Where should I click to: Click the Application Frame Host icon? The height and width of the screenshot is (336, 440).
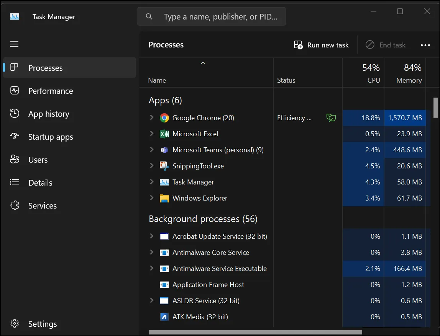(x=164, y=285)
